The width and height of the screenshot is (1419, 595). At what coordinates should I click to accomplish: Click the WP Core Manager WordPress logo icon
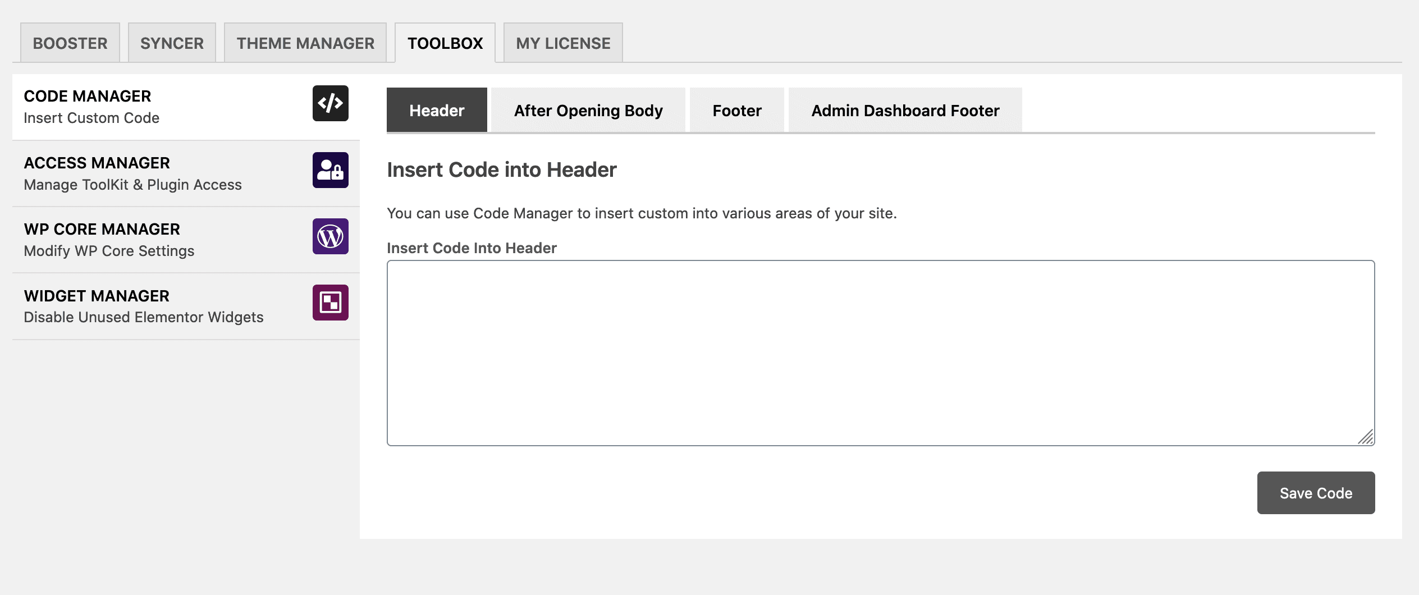pyautogui.click(x=330, y=236)
